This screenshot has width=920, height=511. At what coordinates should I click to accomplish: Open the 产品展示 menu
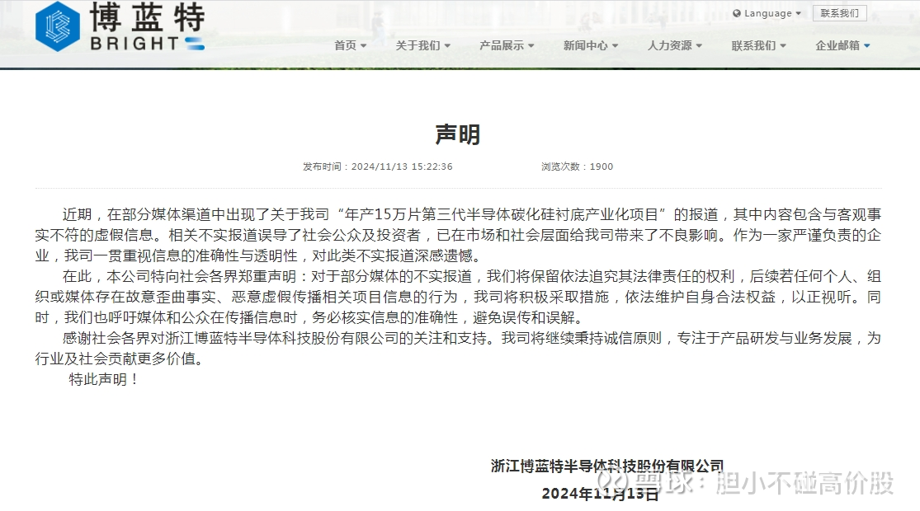(x=507, y=45)
